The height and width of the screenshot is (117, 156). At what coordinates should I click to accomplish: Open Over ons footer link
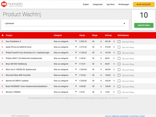click(x=108, y=116)
